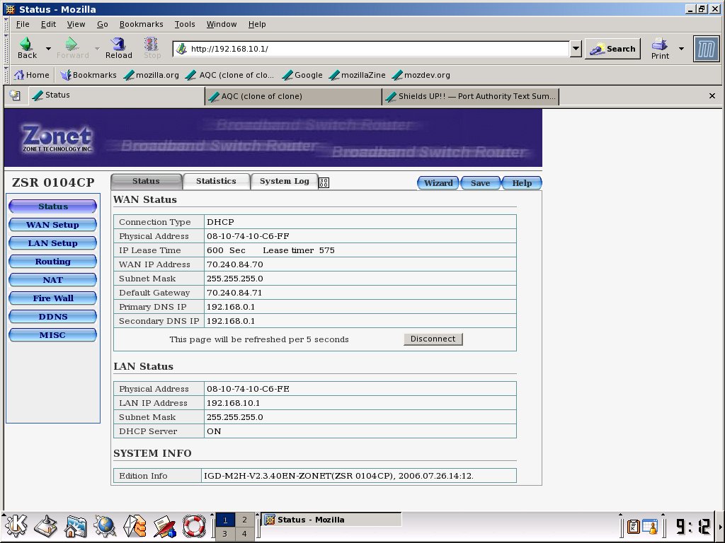Open Routing settings in sidebar

point(52,262)
